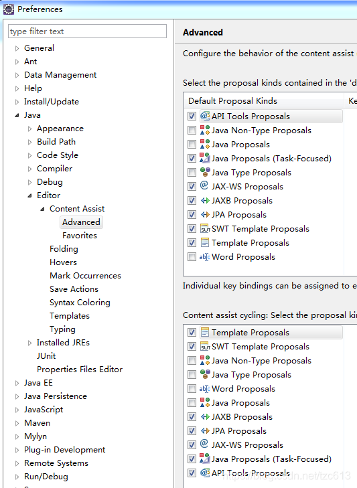Open the Favorites preference page
The height and width of the screenshot is (488, 357).
tap(80, 236)
